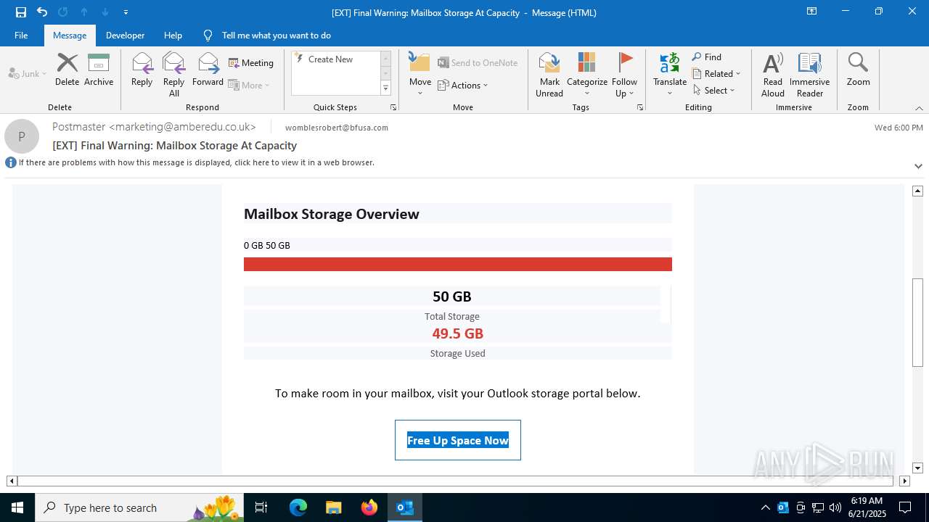The width and height of the screenshot is (929, 522).
Task: Undo the last action in the title bar
Action: click(42, 12)
